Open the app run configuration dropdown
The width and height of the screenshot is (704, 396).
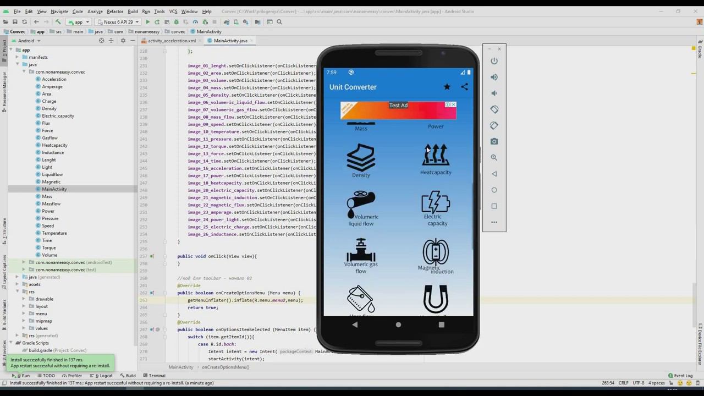pos(79,22)
